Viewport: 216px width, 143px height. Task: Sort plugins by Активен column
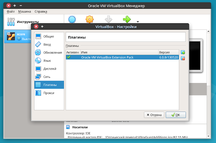[73, 52]
